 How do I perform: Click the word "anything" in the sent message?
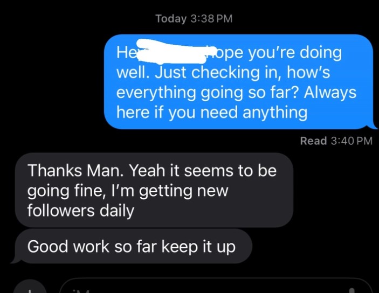(x=275, y=113)
